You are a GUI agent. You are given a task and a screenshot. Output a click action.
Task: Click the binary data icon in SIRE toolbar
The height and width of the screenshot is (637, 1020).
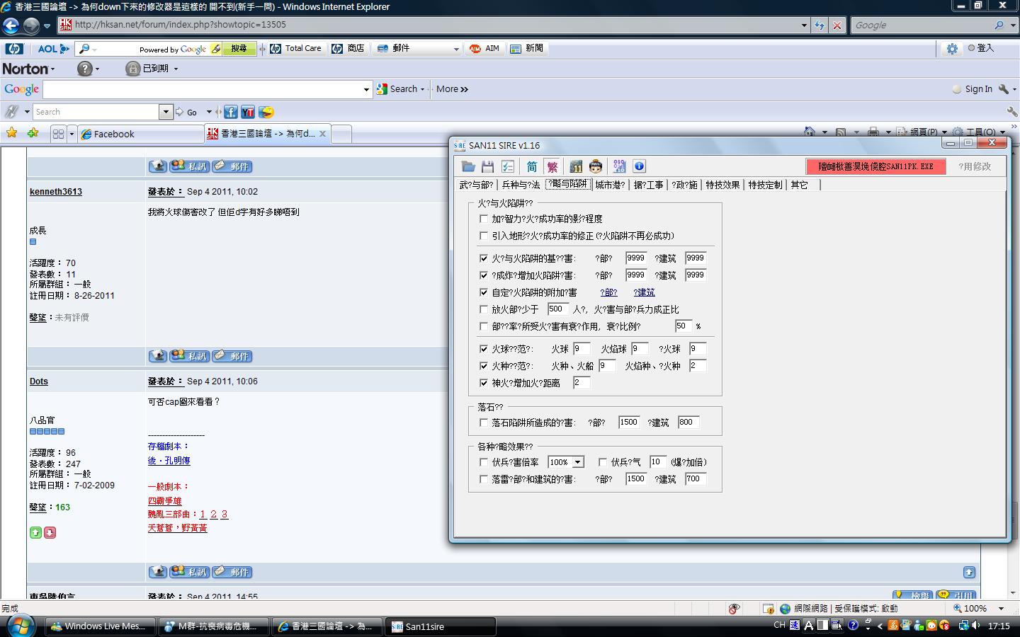coord(619,166)
